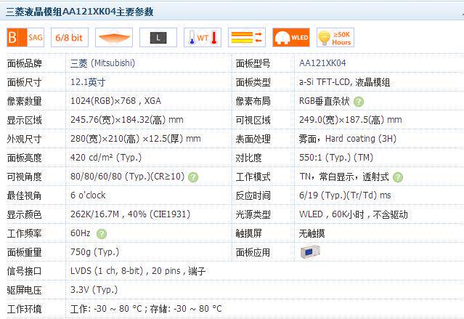This screenshot has width=464, height=319.
Task: Click the B SAG grade badge icon
Action: [x=25, y=38]
